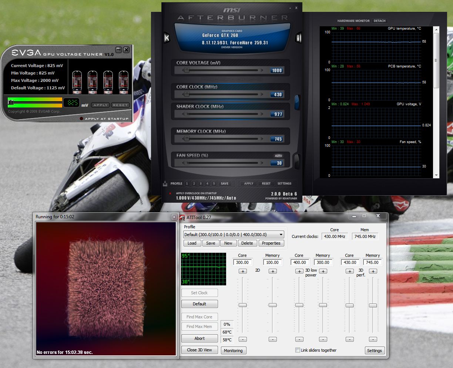Open ATITool Settings button
453x368 pixels.
[375, 351]
